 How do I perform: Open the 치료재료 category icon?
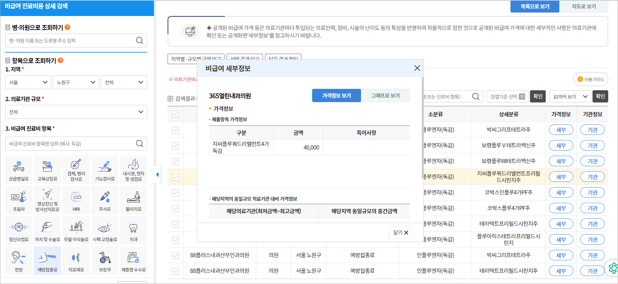(76, 261)
